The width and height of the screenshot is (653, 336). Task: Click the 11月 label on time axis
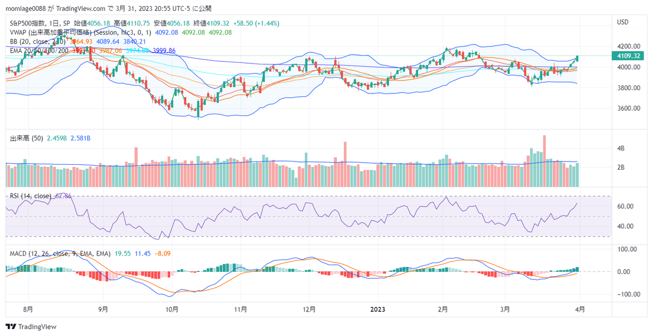[x=241, y=309]
